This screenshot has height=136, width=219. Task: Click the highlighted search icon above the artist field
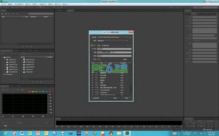[92, 45]
